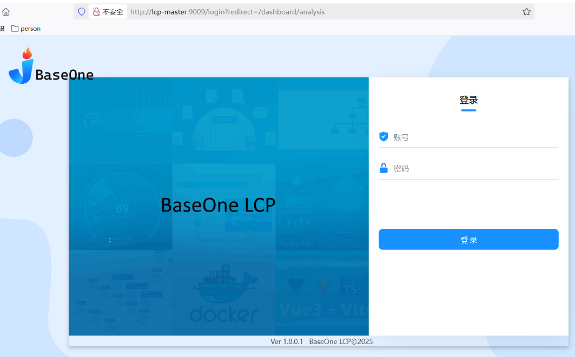The width and height of the screenshot is (575, 357).
Task: Click the blue 登录 login button
Action: point(468,239)
